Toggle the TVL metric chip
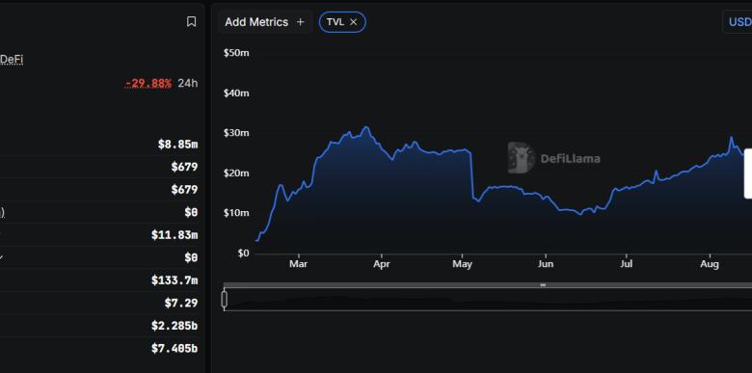Viewport: 752px width, 373px height. pos(342,22)
